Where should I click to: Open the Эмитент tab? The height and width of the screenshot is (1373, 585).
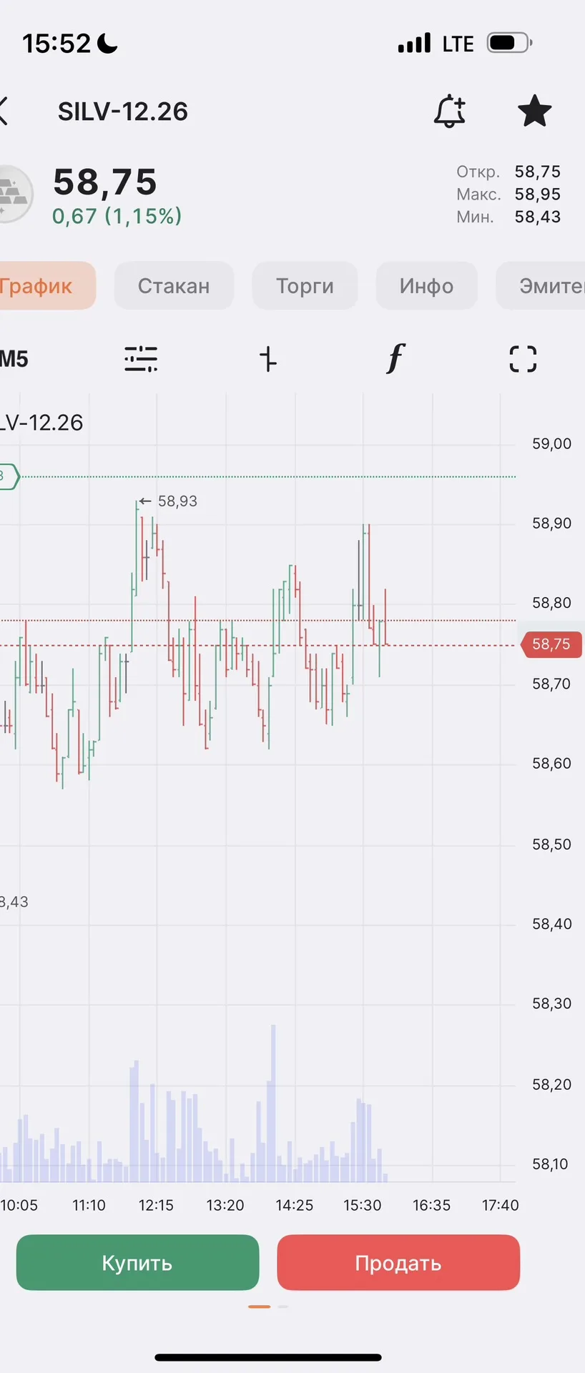tap(541, 286)
